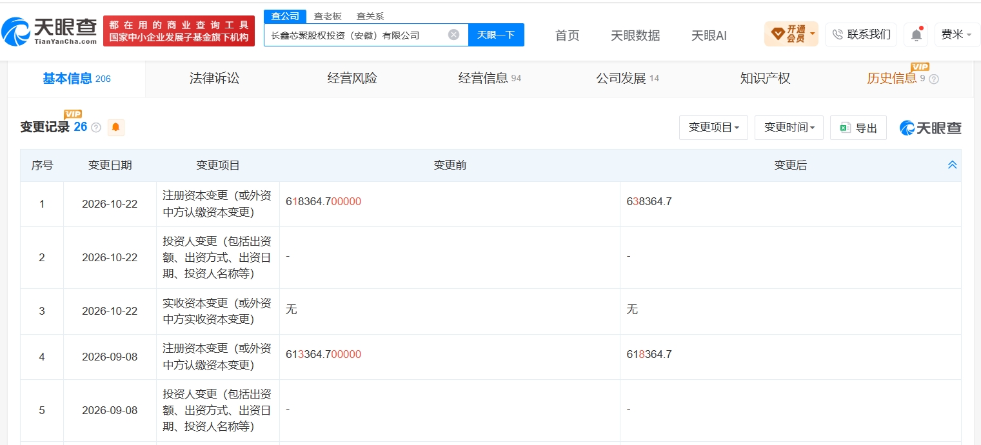
Task: Go to the 知识产权 tab
Action: point(765,79)
